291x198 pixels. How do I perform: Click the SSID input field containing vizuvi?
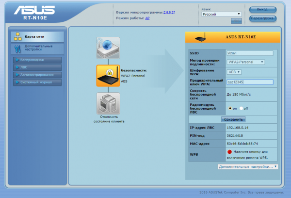point(250,53)
